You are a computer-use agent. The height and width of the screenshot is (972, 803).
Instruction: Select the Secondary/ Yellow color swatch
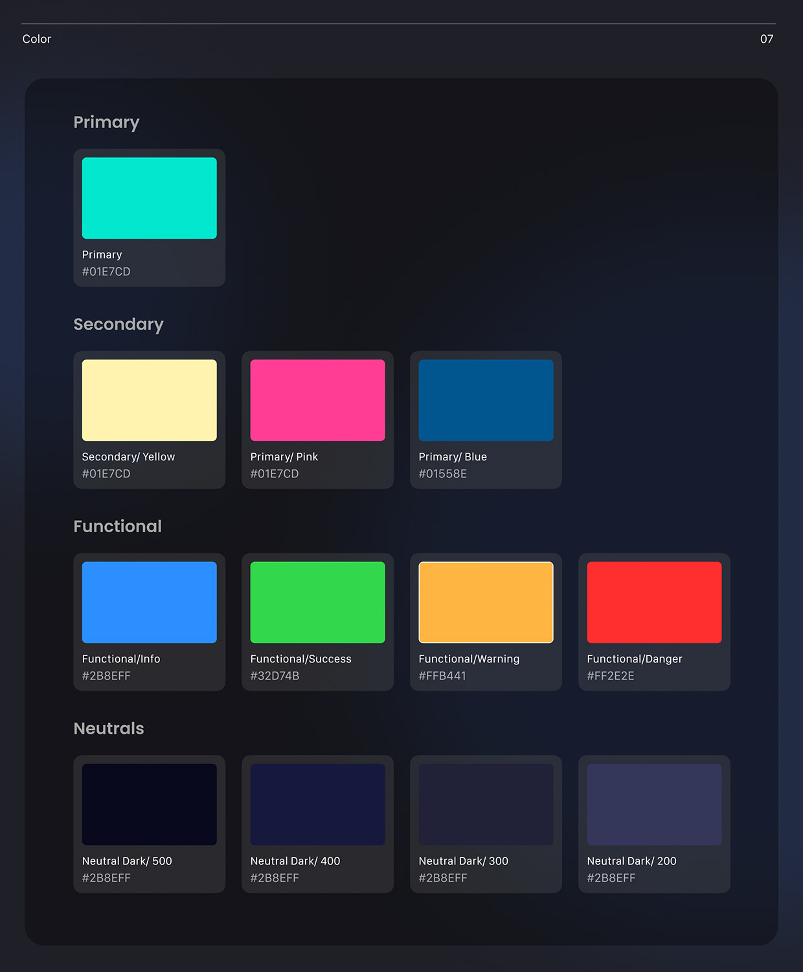[x=150, y=400]
